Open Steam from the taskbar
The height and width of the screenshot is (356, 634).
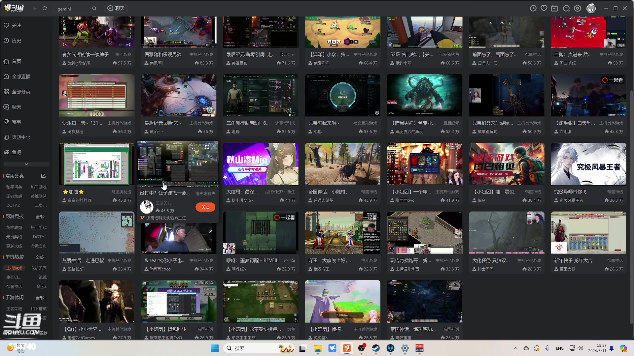coord(376,348)
